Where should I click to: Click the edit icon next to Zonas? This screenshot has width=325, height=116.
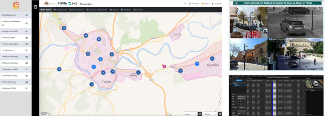[x=220, y=114]
